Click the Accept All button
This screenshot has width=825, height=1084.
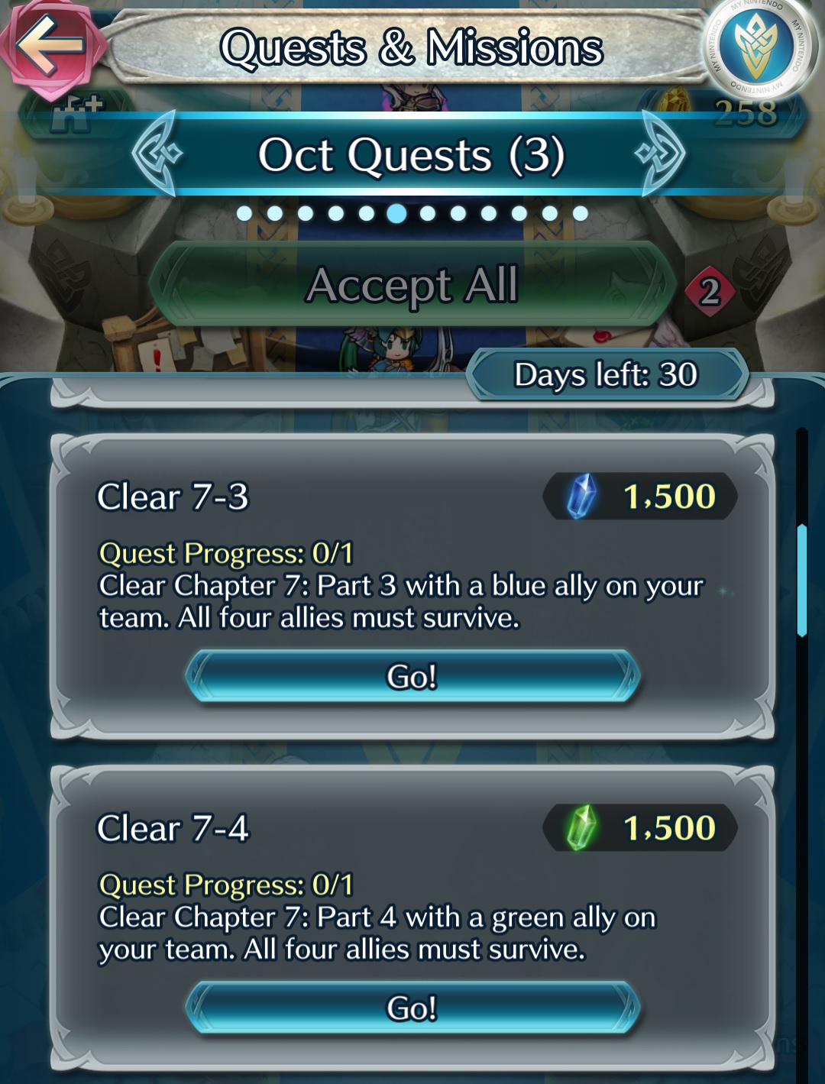(412, 285)
